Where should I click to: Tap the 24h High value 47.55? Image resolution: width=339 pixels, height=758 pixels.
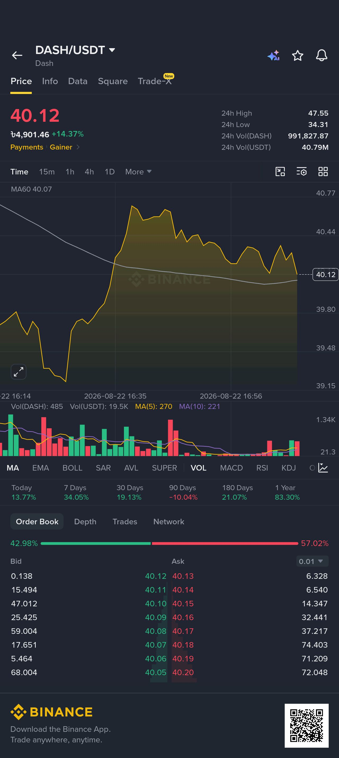pos(318,113)
